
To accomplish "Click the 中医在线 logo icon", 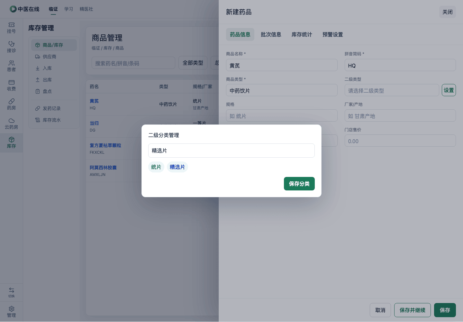I will click(13, 9).
